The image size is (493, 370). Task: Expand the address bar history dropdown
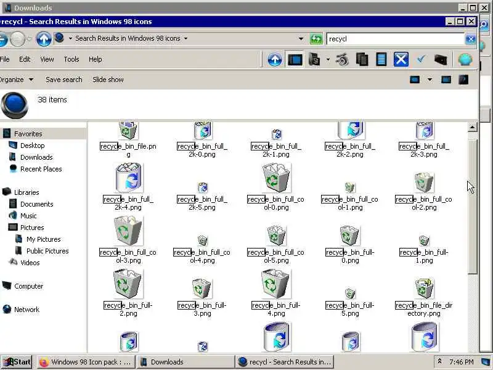click(x=301, y=39)
